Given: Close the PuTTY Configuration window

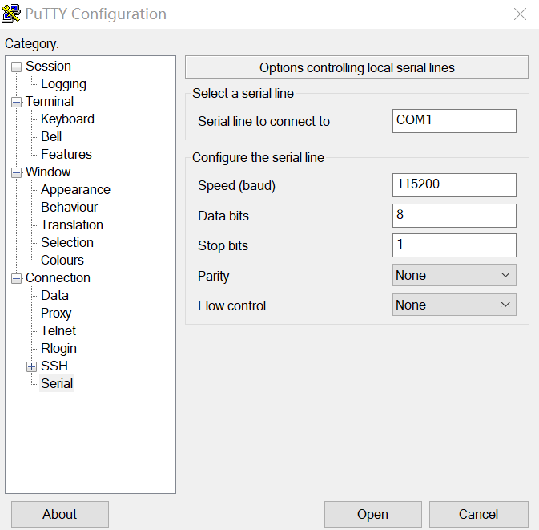Looking at the screenshot, I should (520, 14).
